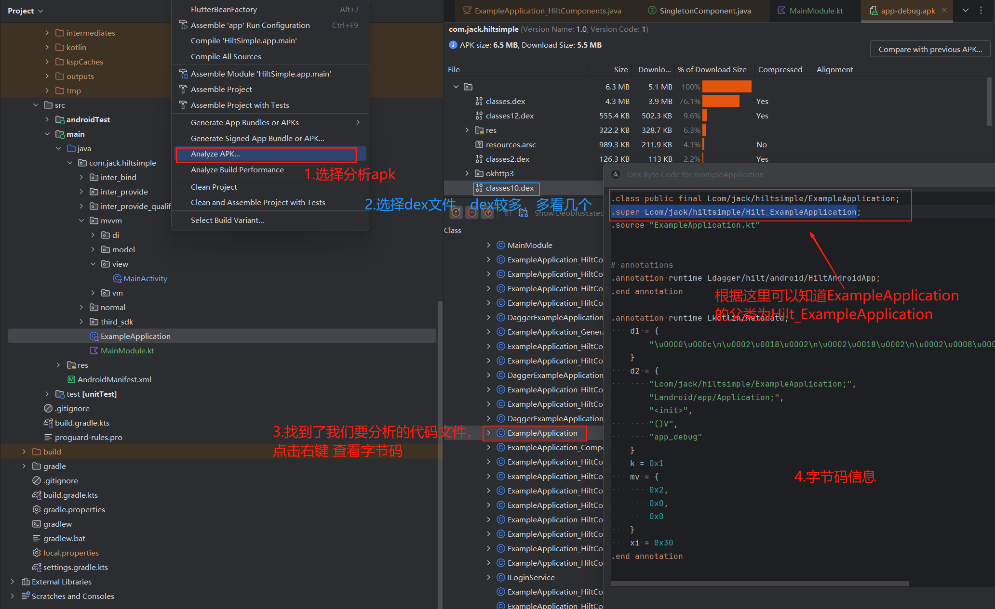Viewport: 995px width, 609px height.
Task: Click the AndroidManifest.xml file icon
Action: 71,380
